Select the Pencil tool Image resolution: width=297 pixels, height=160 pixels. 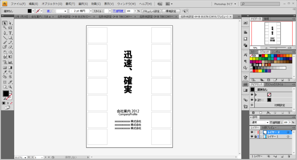click(x=10, y=42)
